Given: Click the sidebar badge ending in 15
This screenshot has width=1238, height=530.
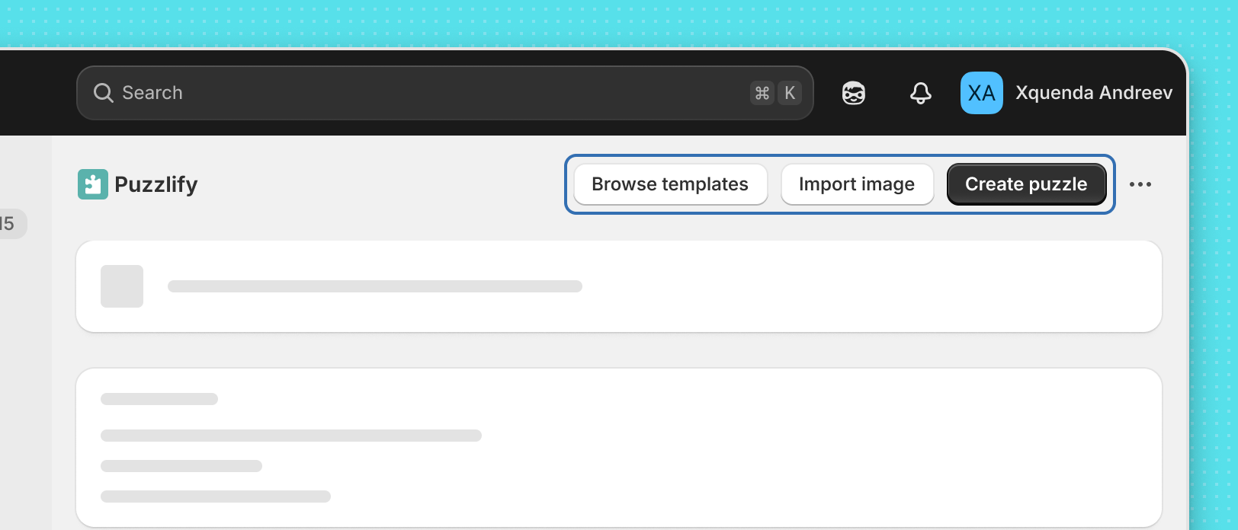Looking at the screenshot, I should pyautogui.click(x=11, y=224).
